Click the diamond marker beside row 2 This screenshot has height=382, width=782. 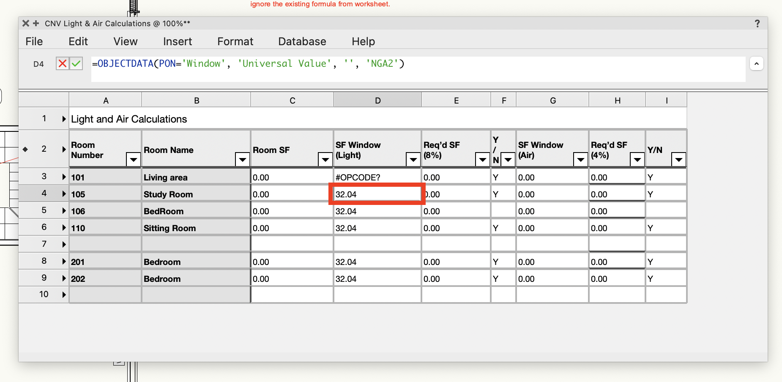tap(25, 149)
